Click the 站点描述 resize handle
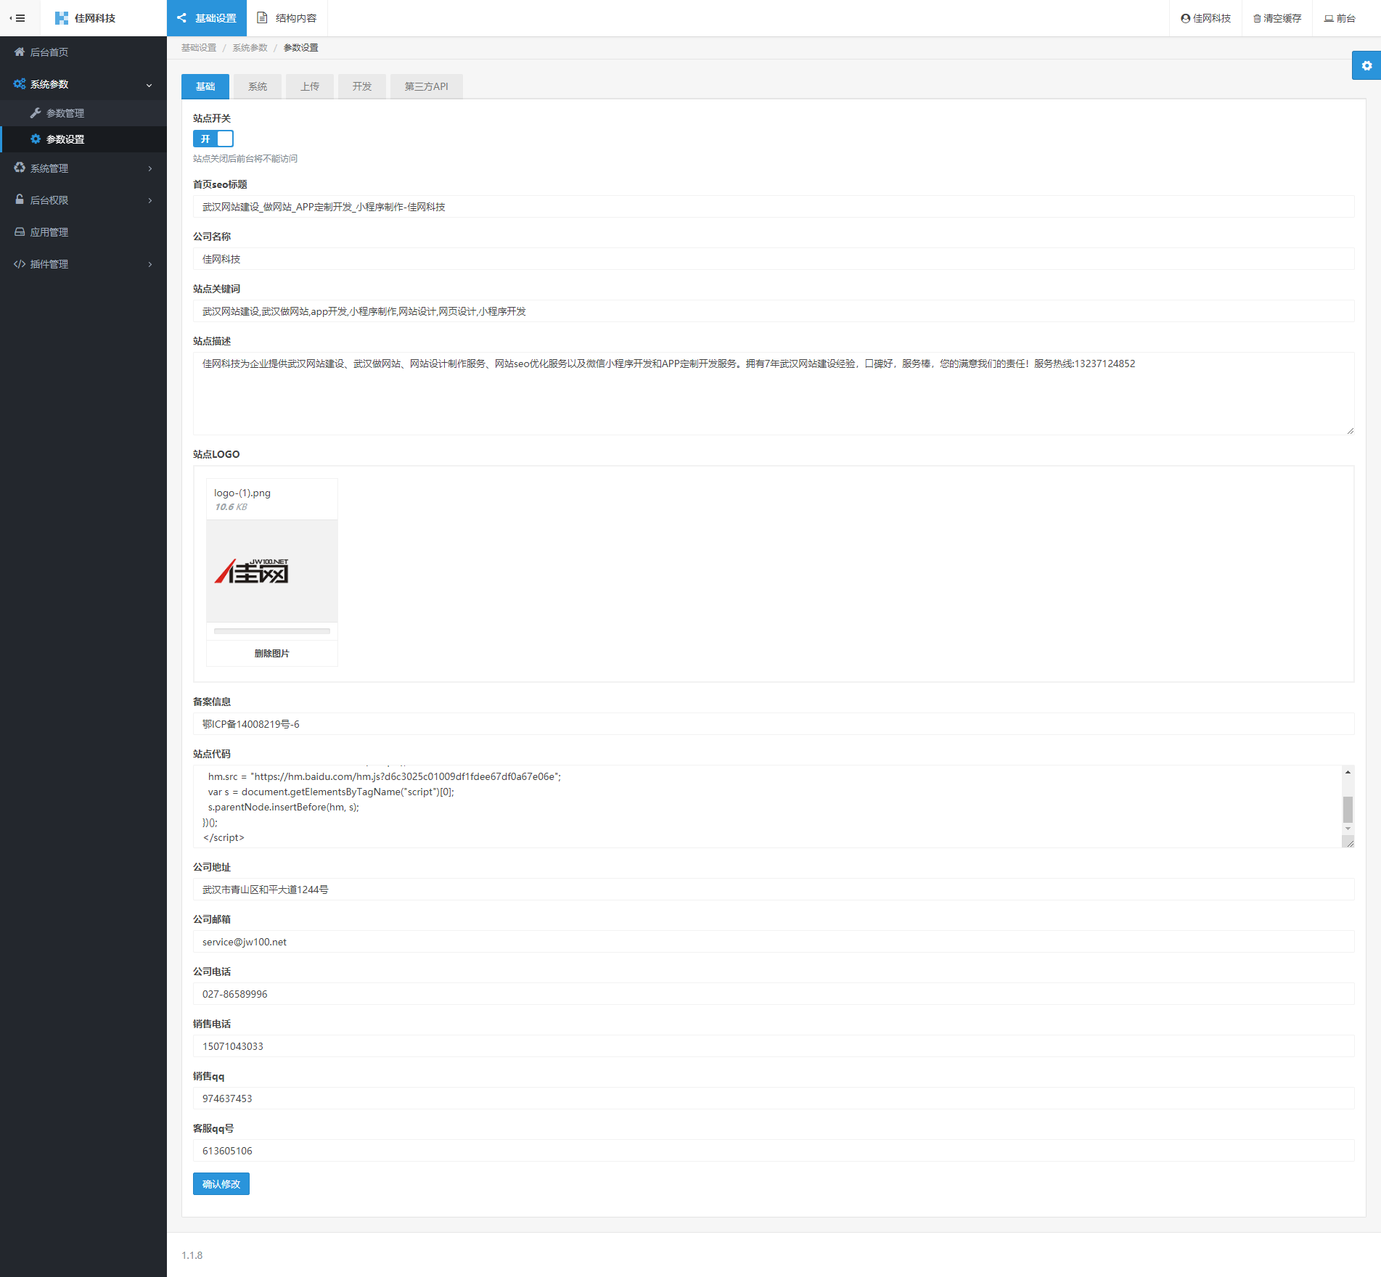1381x1277 pixels. point(1350,430)
